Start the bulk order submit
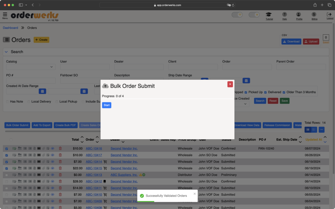 pos(107,105)
